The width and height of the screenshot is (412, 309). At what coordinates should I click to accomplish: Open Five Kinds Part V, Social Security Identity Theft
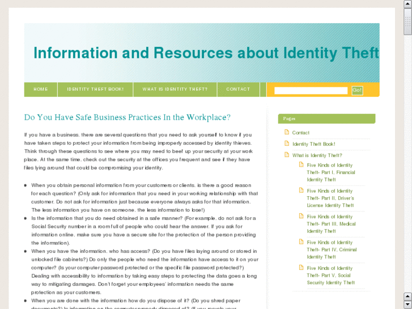(330, 276)
